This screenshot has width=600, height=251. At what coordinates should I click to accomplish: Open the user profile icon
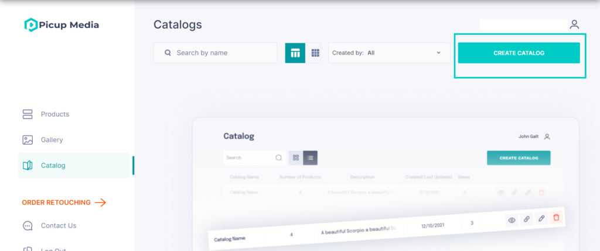(574, 25)
